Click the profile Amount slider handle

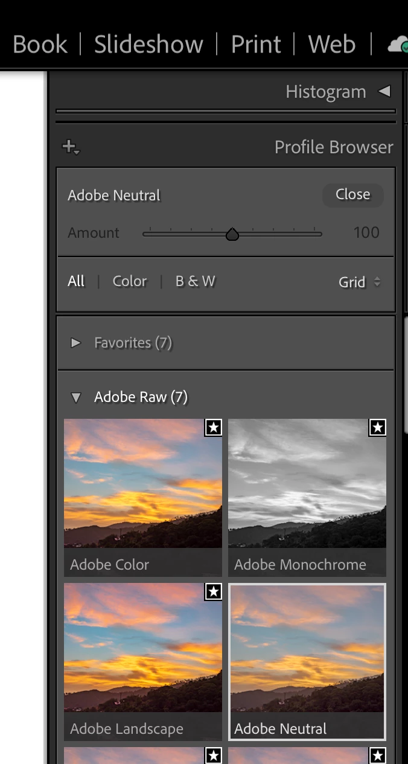(x=232, y=234)
